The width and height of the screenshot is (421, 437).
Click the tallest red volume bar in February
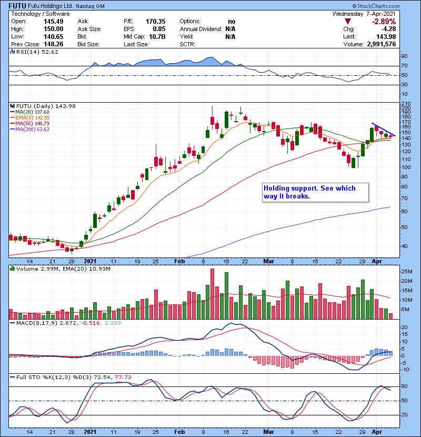pos(212,294)
